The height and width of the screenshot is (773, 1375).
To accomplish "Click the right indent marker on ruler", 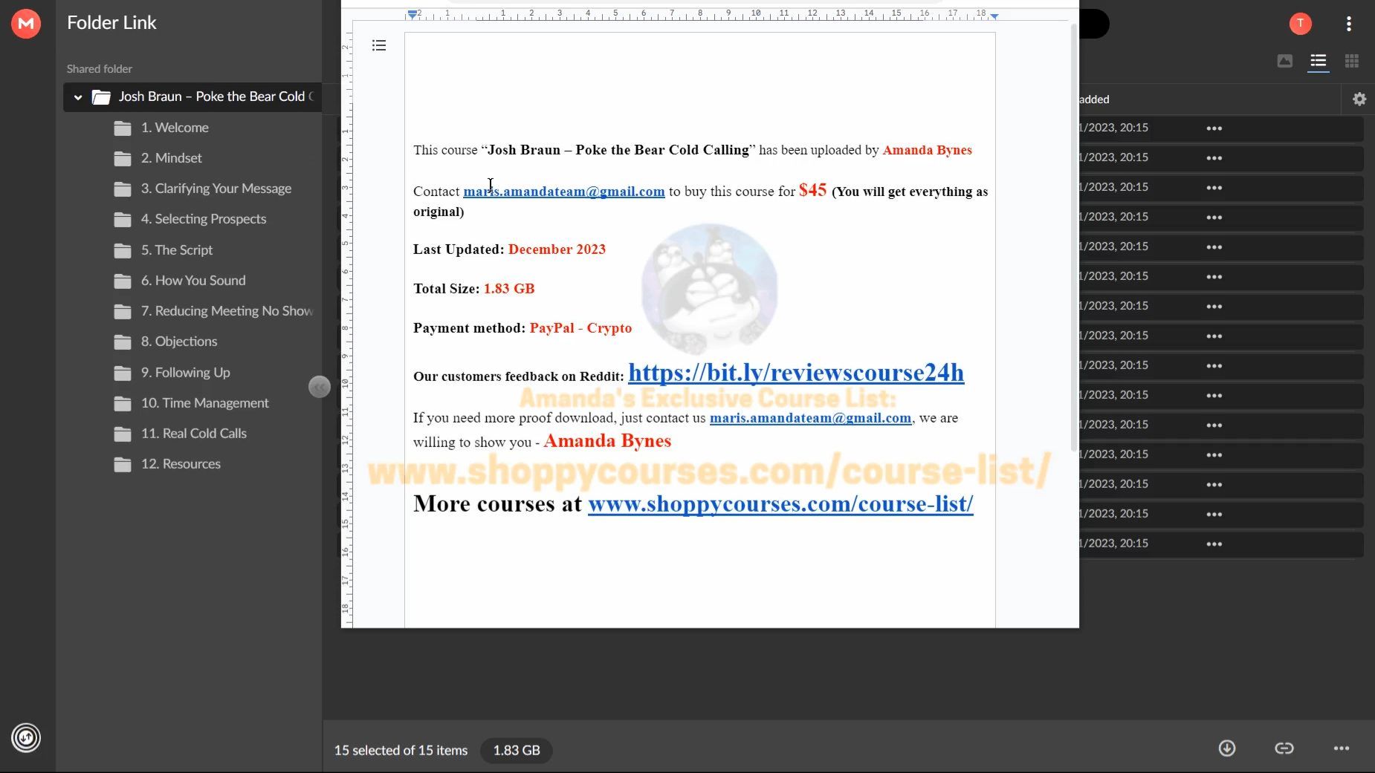I will [994, 16].
